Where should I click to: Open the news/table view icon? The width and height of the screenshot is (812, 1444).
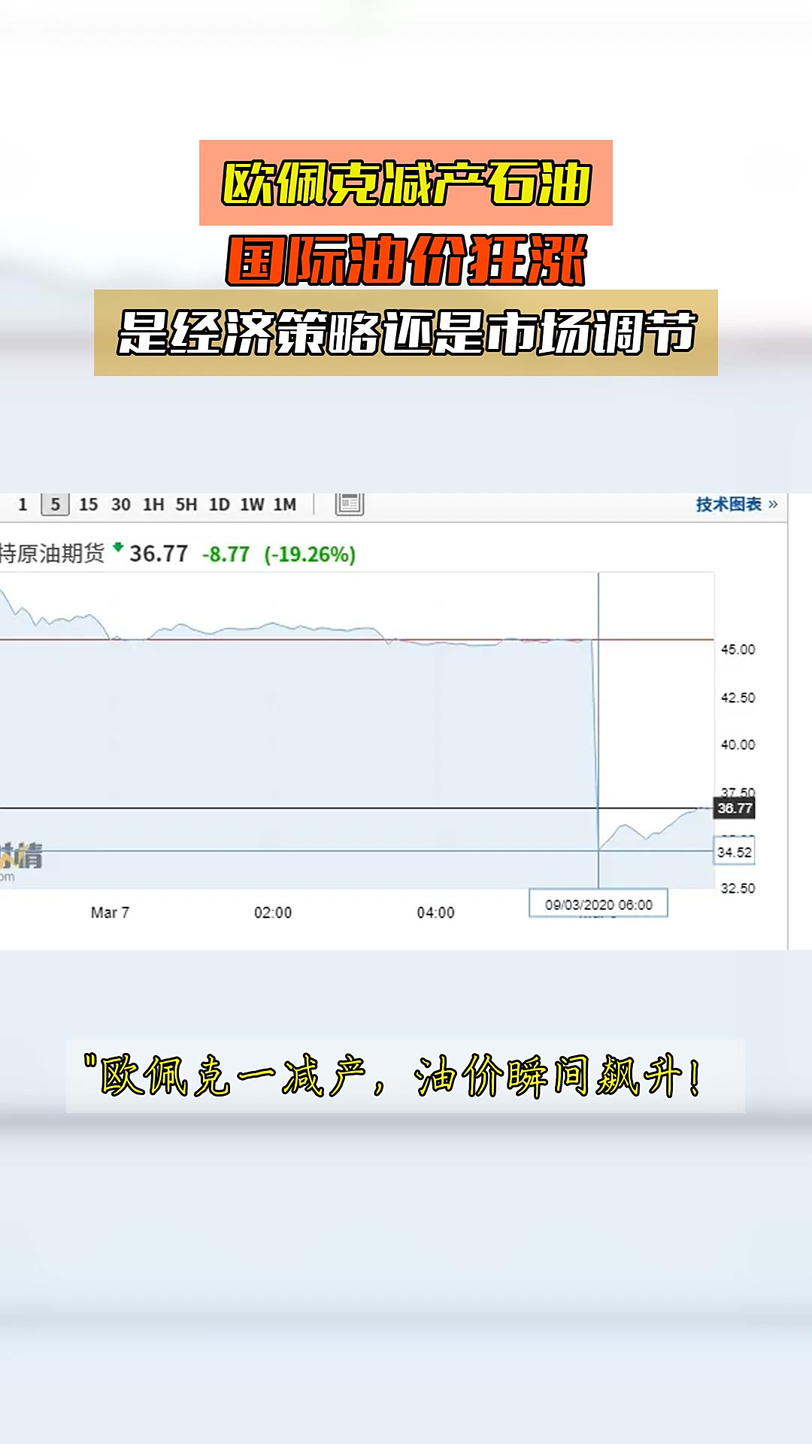pos(350,504)
